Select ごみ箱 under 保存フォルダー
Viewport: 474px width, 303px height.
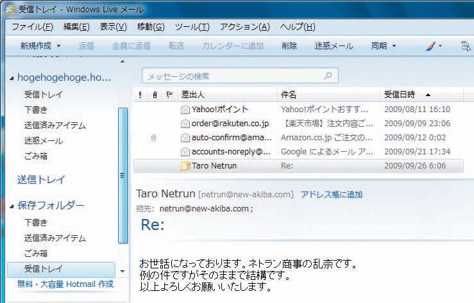tap(36, 254)
